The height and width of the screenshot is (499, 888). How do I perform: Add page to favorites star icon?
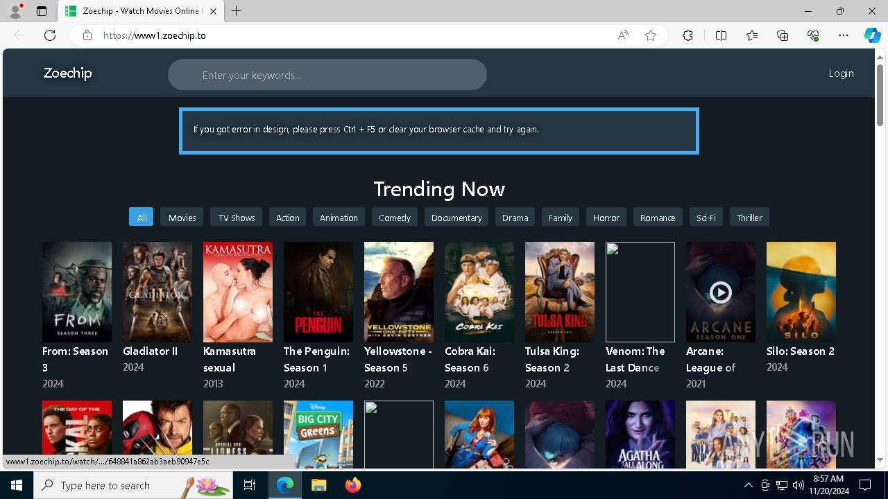coord(651,35)
